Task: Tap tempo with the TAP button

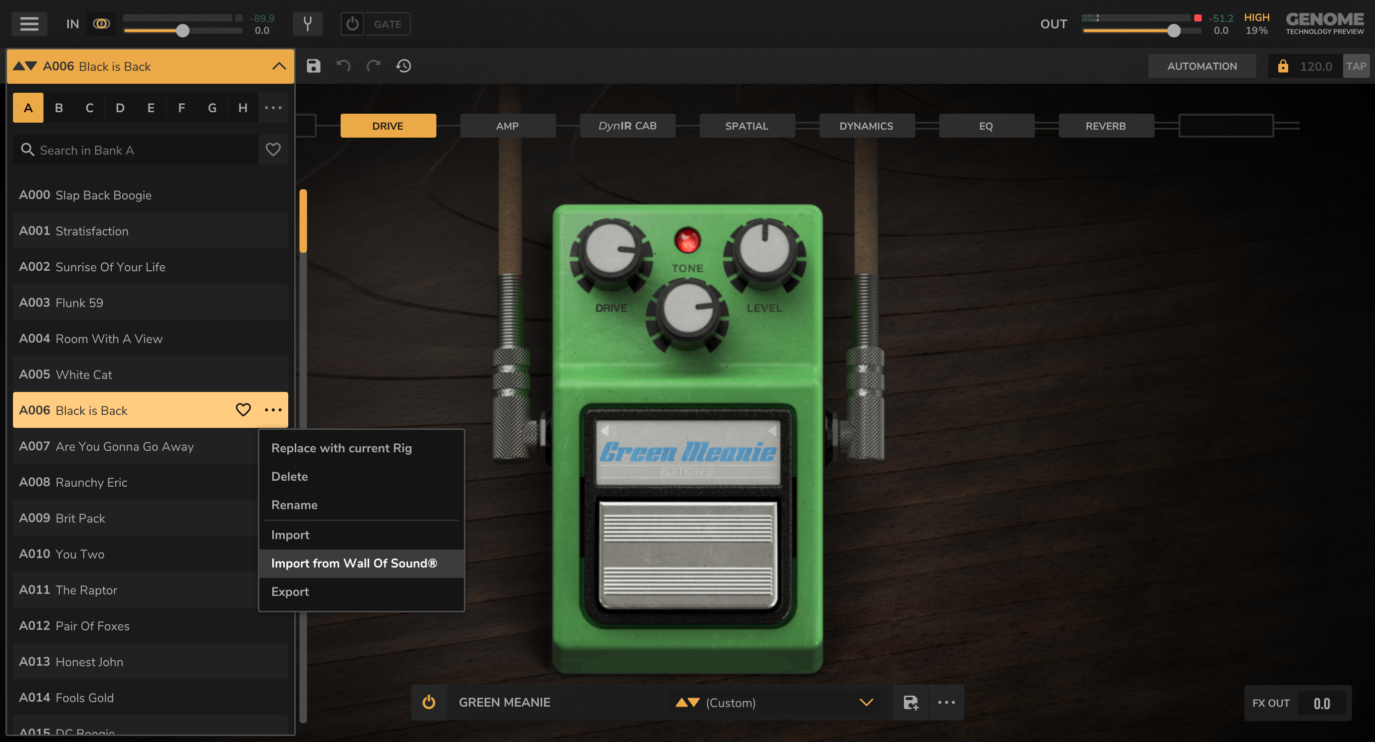Action: click(1356, 66)
